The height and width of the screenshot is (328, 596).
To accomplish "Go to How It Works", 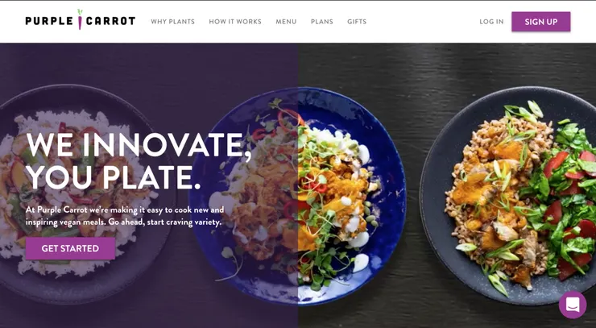I will (x=235, y=22).
